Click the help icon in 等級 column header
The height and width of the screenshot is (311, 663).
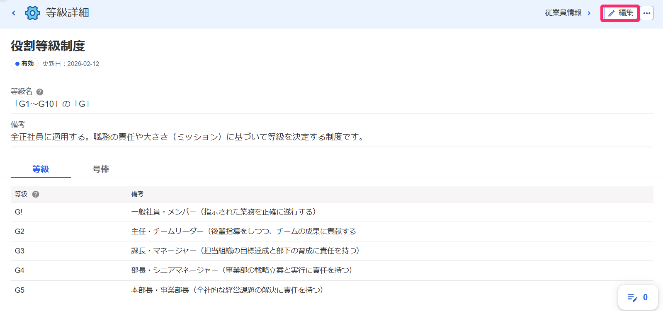(36, 194)
